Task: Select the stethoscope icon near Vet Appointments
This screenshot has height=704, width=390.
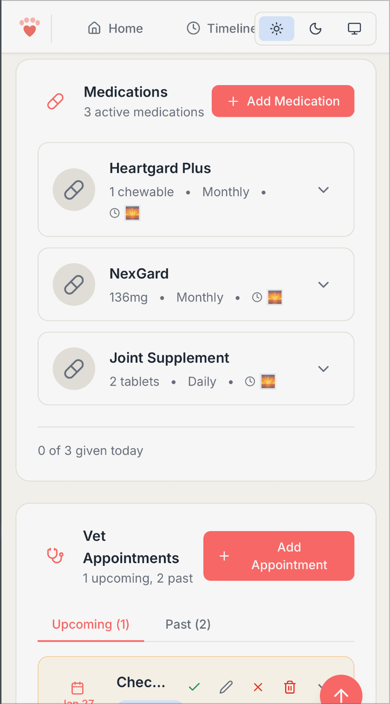Action: pos(55,556)
